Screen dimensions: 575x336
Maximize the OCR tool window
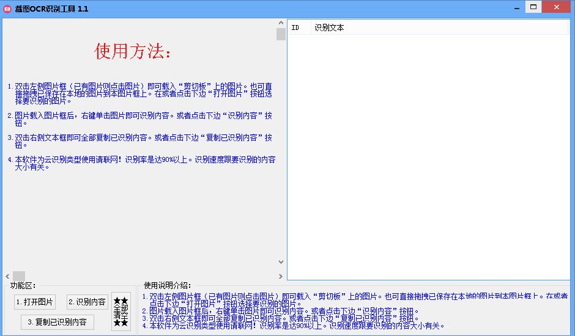(x=533, y=7)
